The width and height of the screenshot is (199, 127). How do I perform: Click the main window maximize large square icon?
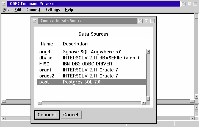pos(196,4)
